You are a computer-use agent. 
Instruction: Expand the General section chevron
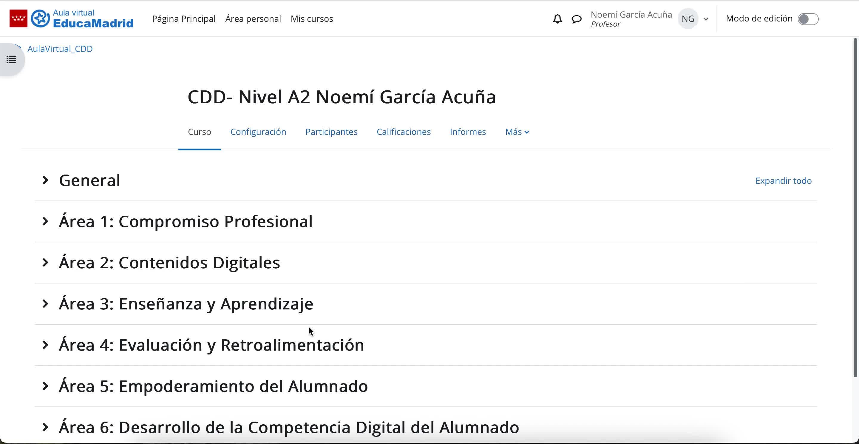[x=45, y=180]
